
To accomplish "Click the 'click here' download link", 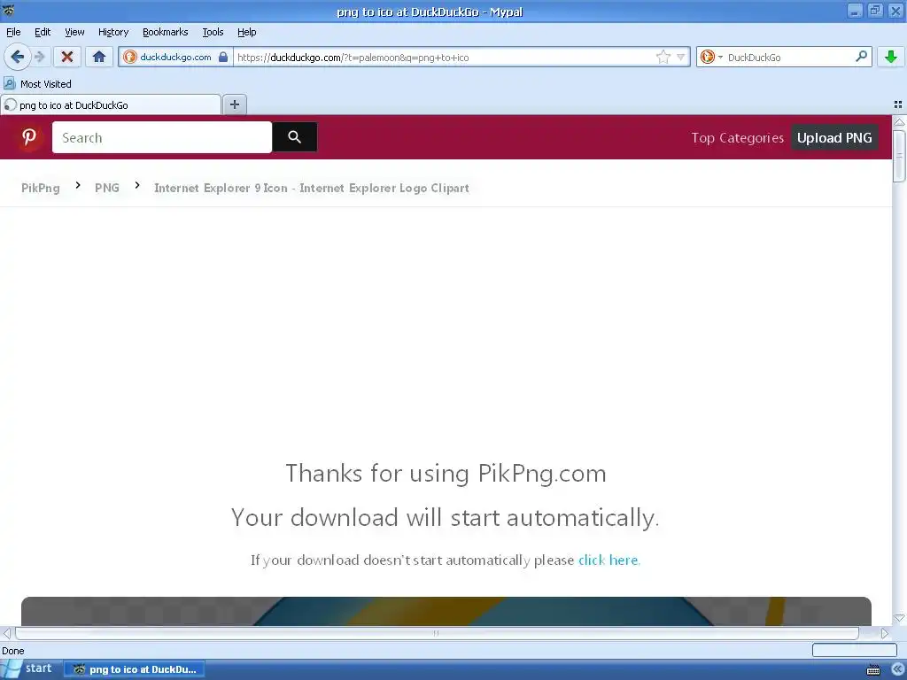I will [609, 560].
